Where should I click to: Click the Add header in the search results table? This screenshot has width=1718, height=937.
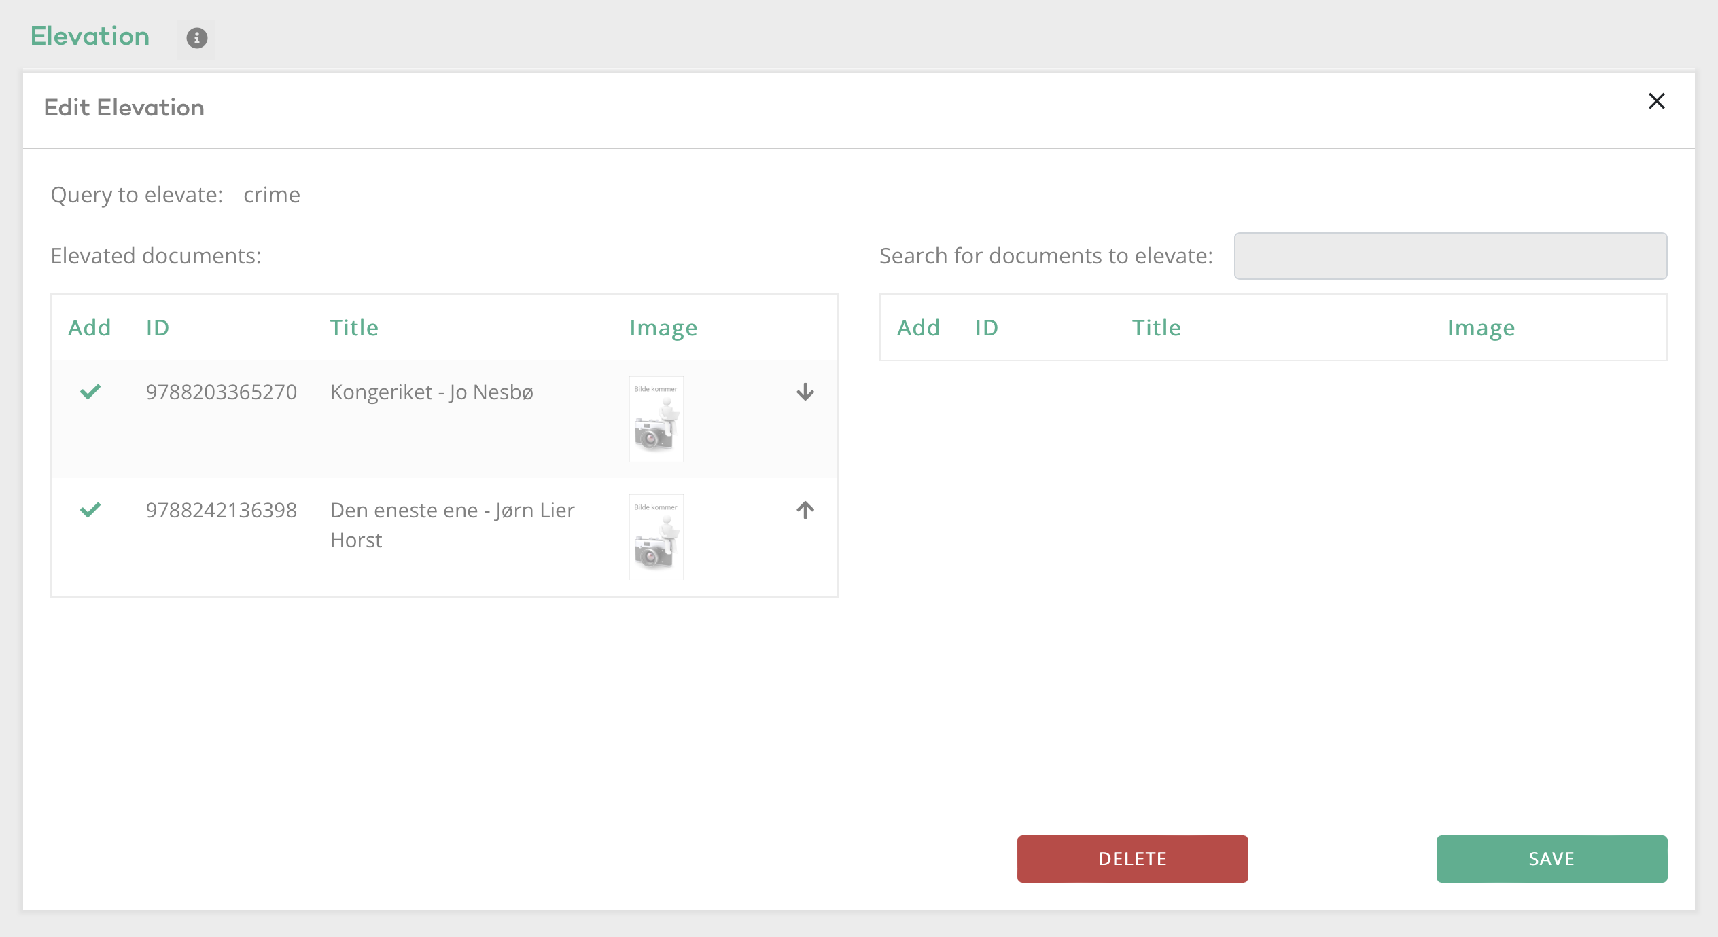click(x=918, y=328)
